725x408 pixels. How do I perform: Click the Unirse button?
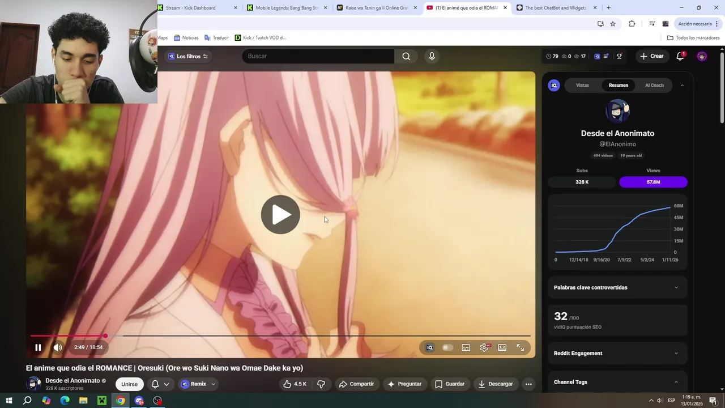129,384
